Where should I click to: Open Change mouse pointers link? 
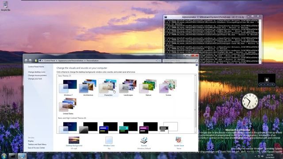click(x=37, y=76)
